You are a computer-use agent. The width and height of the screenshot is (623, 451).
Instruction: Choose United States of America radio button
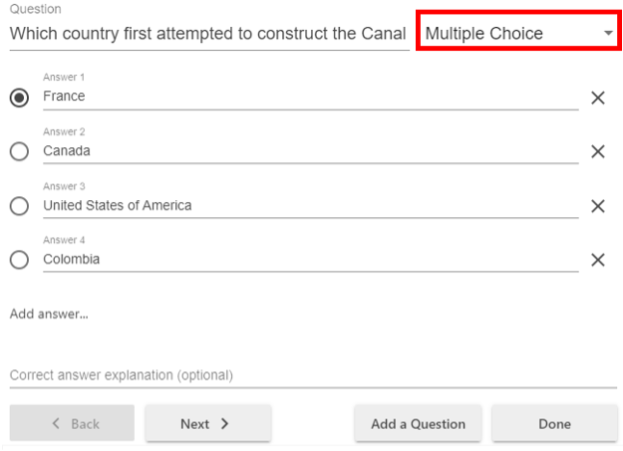click(19, 206)
